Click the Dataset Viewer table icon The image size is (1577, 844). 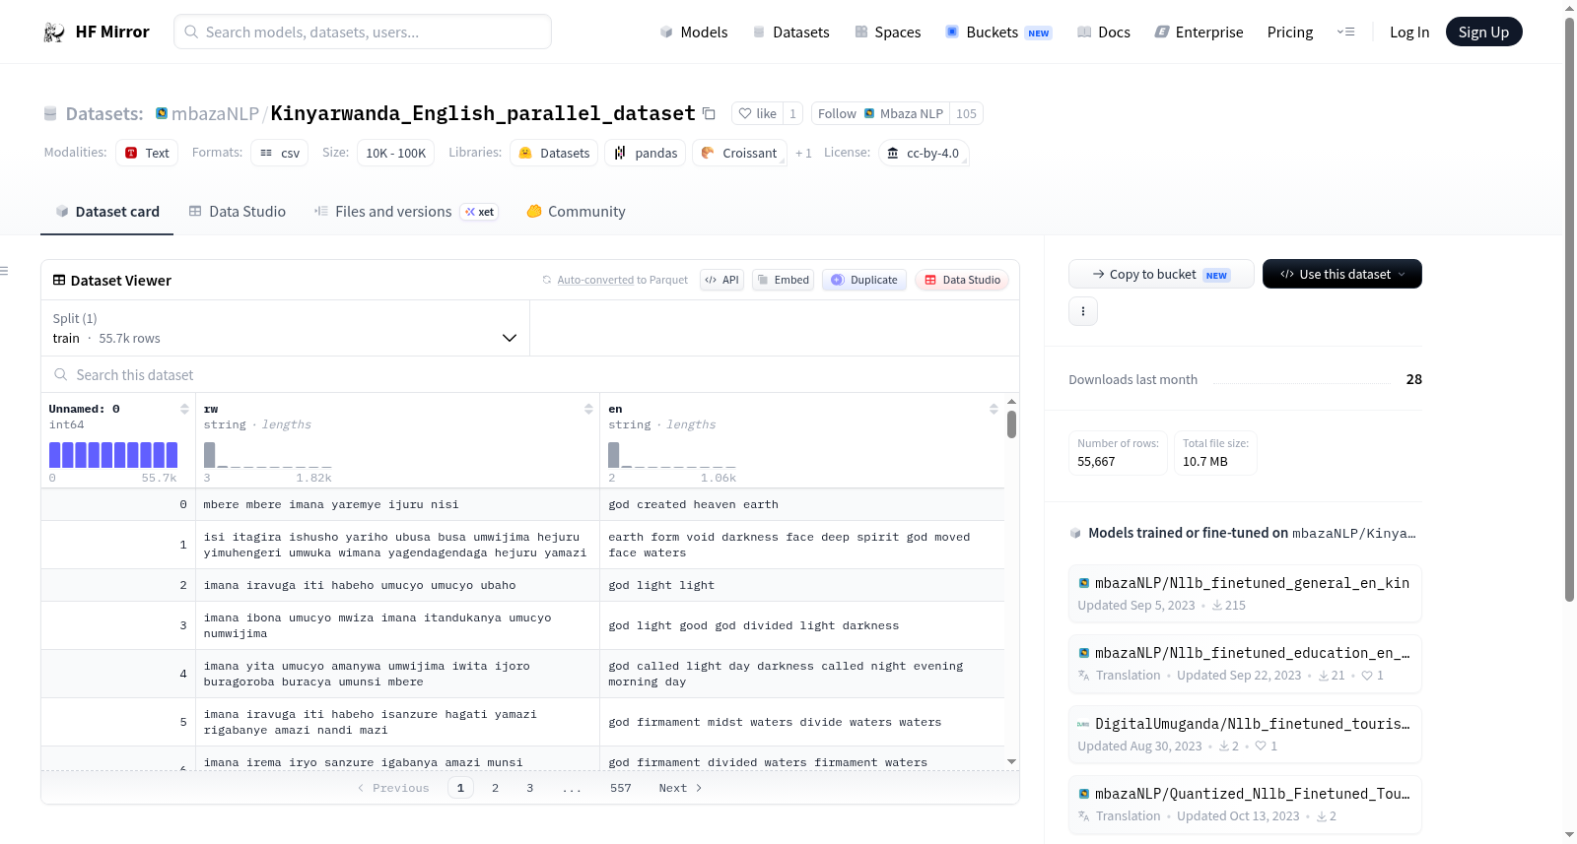[x=59, y=281]
